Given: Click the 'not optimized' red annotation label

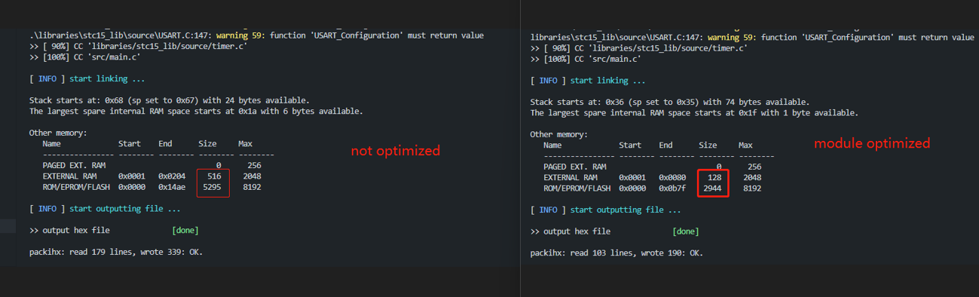Looking at the screenshot, I should 395,151.
